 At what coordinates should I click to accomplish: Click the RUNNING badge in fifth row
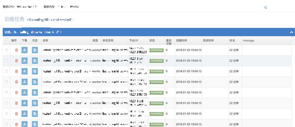pyautogui.click(x=156, y=92)
